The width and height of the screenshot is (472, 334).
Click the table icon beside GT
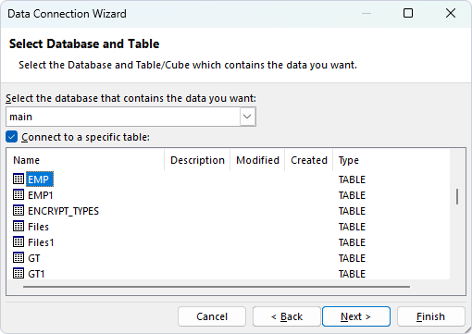19,257
